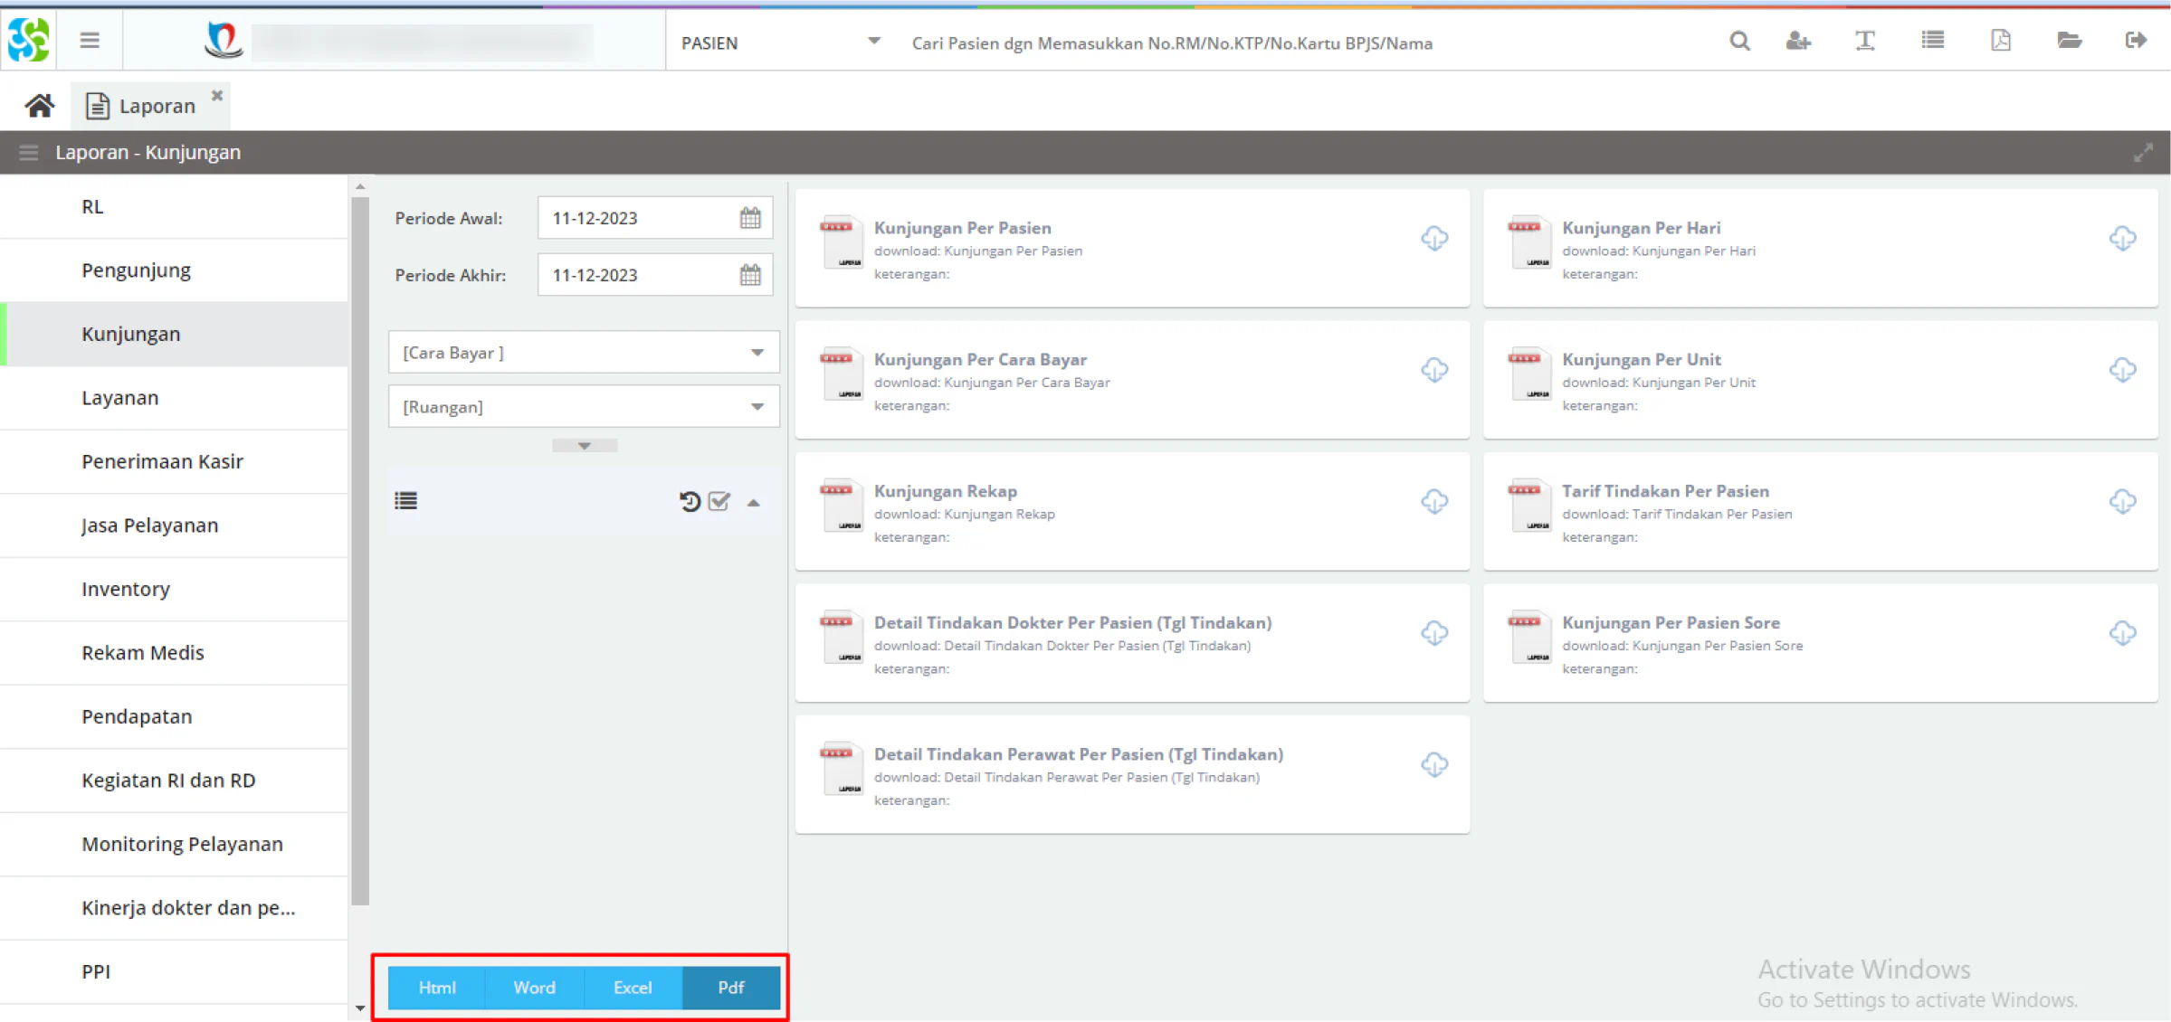Click the reset history icon
The width and height of the screenshot is (2171, 1022).
click(x=690, y=501)
